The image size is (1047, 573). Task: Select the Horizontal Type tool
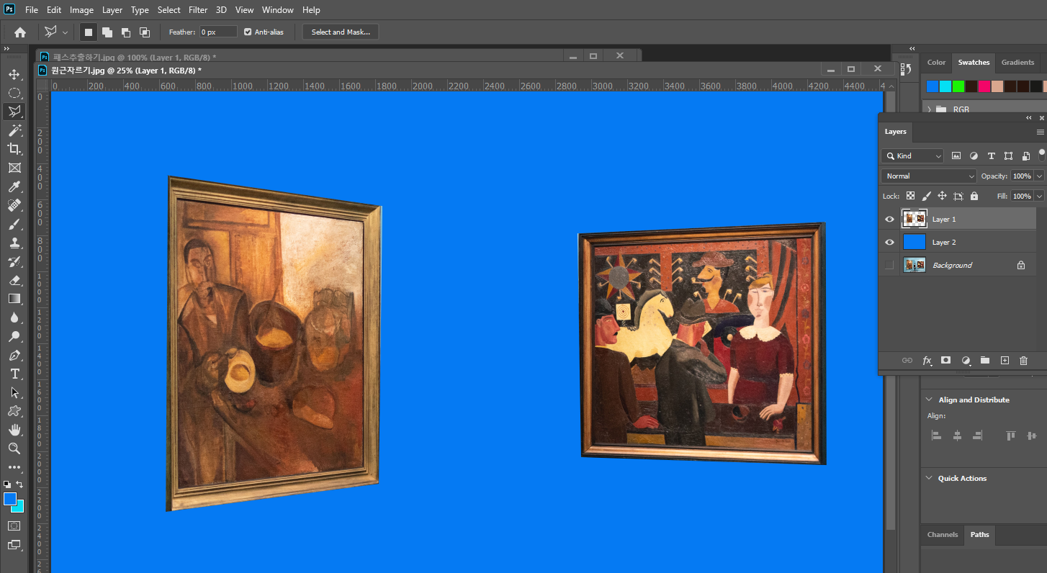pos(14,374)
